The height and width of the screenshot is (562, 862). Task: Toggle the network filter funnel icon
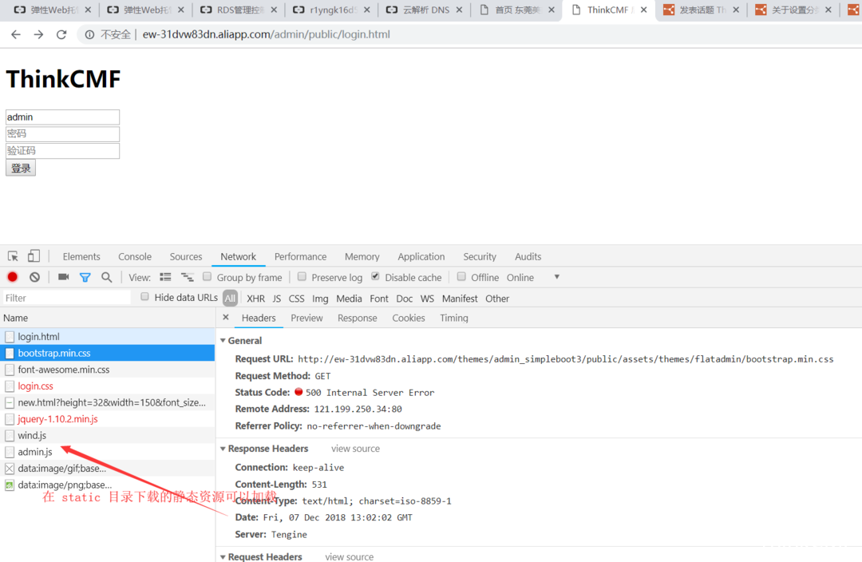coord(85,278)
